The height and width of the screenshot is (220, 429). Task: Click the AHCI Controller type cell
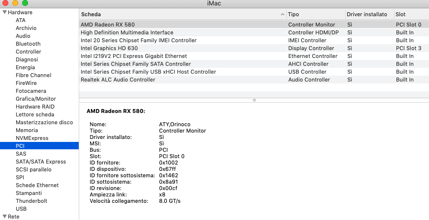click(x=308, y=64)
